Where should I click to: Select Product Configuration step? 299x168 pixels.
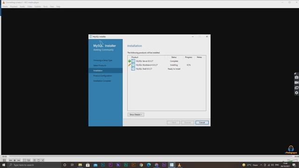[x=103, y=76]
